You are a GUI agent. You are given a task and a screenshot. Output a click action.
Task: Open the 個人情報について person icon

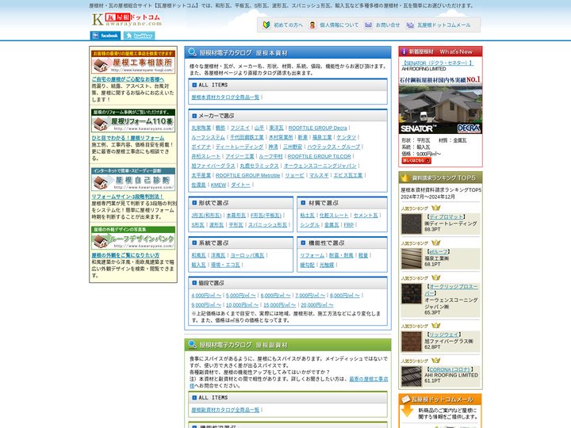[312, 25]
